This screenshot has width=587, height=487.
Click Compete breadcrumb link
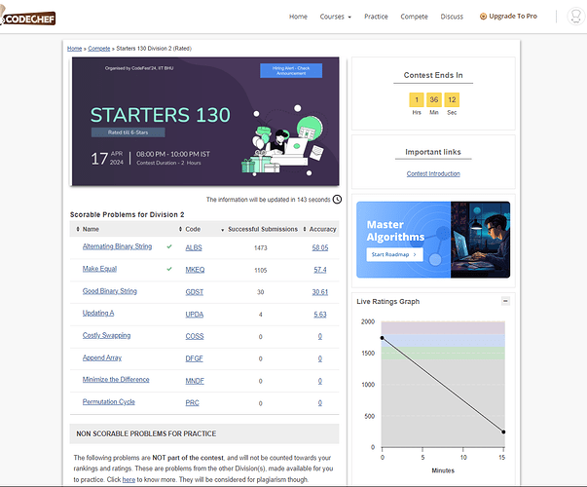(99, 49)
